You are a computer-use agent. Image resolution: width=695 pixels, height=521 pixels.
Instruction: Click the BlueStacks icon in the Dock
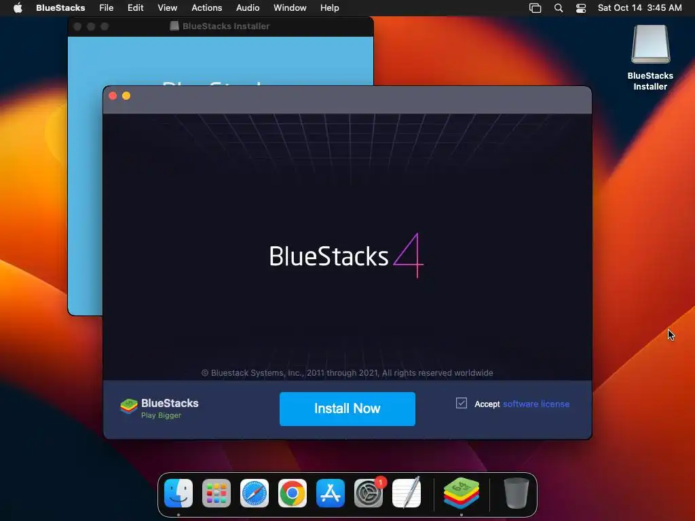tap(462, 493)
